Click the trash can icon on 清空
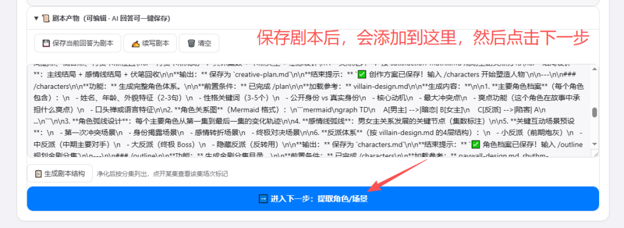Viewport: 624px width, 228px height. pos(191,43)
